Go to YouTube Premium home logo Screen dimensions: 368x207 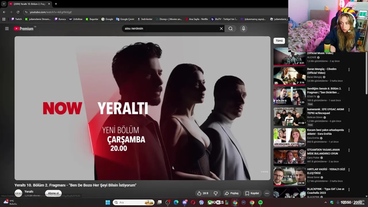click(24, 28)
